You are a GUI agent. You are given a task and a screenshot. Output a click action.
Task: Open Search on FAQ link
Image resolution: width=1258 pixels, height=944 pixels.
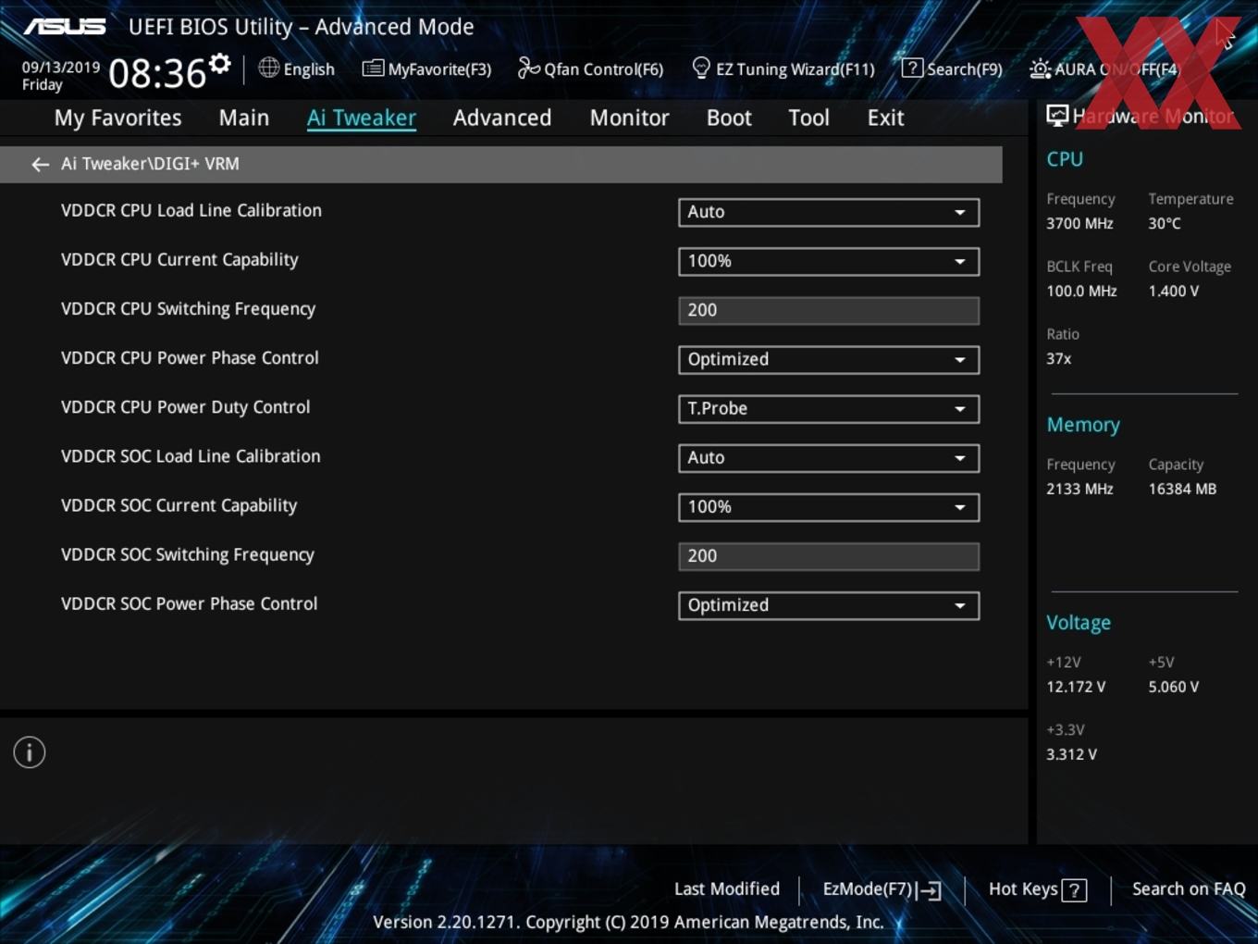coord(1189,888)
